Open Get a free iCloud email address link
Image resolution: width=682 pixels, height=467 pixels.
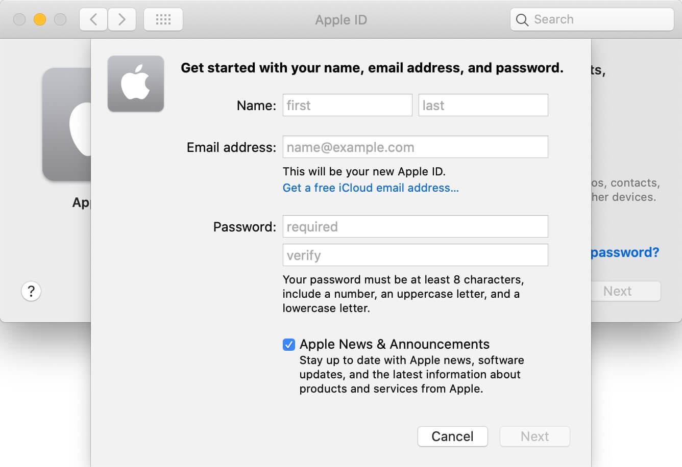point(371,188)
